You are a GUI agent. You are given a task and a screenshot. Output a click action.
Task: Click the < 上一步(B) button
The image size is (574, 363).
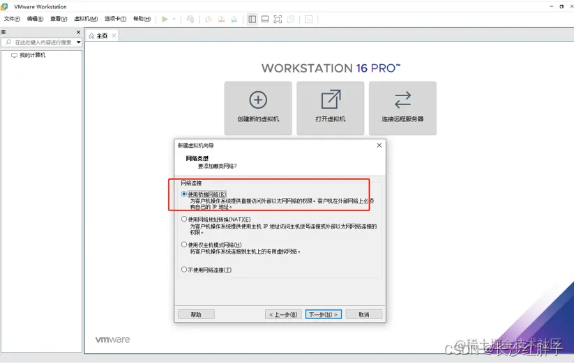[283, 314]
